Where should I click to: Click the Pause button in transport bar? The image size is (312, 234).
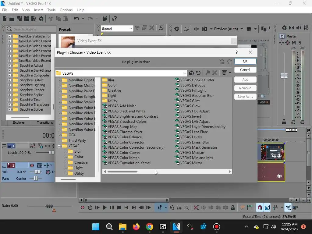tap(112, 208)
